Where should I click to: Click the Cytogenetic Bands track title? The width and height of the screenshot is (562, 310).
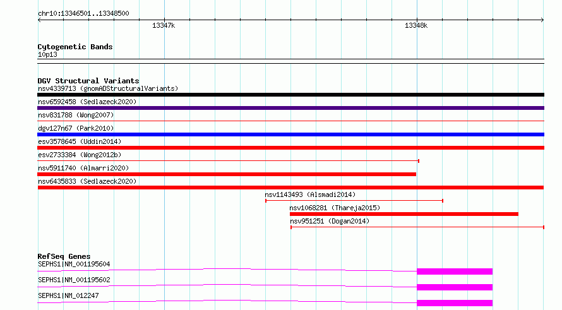click(x=75, y=47)
